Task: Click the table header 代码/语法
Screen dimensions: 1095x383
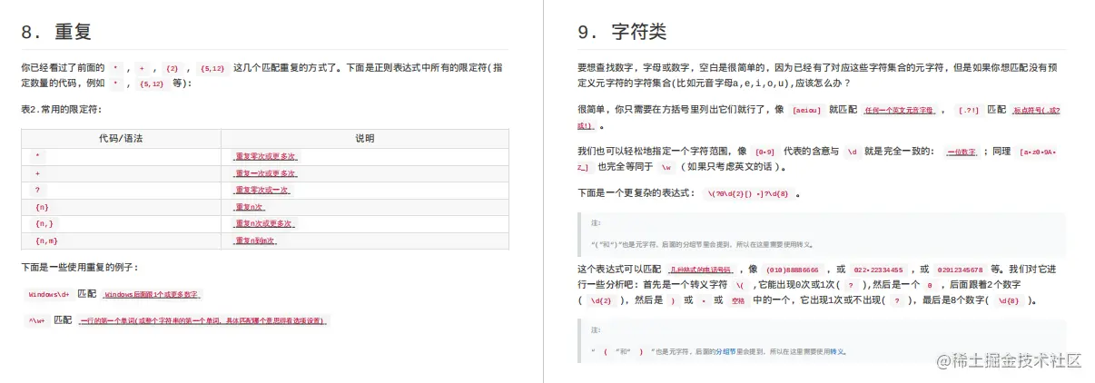Action: click(121, 139)
